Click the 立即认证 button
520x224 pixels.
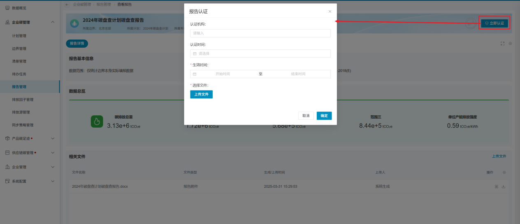pos(494,23)
